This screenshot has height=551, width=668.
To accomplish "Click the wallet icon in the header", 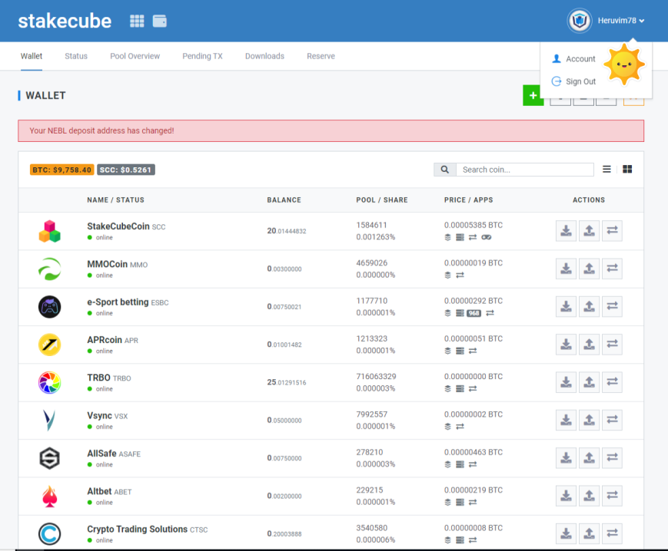I will pos(160,21).
